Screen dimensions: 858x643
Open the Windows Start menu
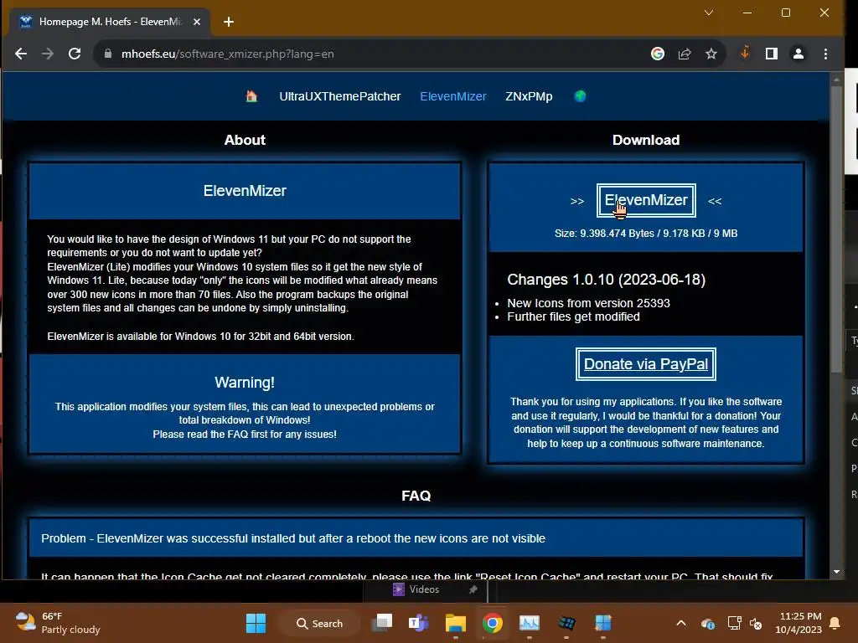[x=256, y=623]
